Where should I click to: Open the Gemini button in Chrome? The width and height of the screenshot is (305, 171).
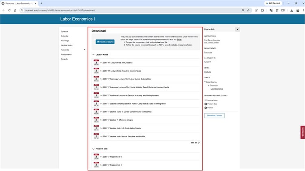273,3
